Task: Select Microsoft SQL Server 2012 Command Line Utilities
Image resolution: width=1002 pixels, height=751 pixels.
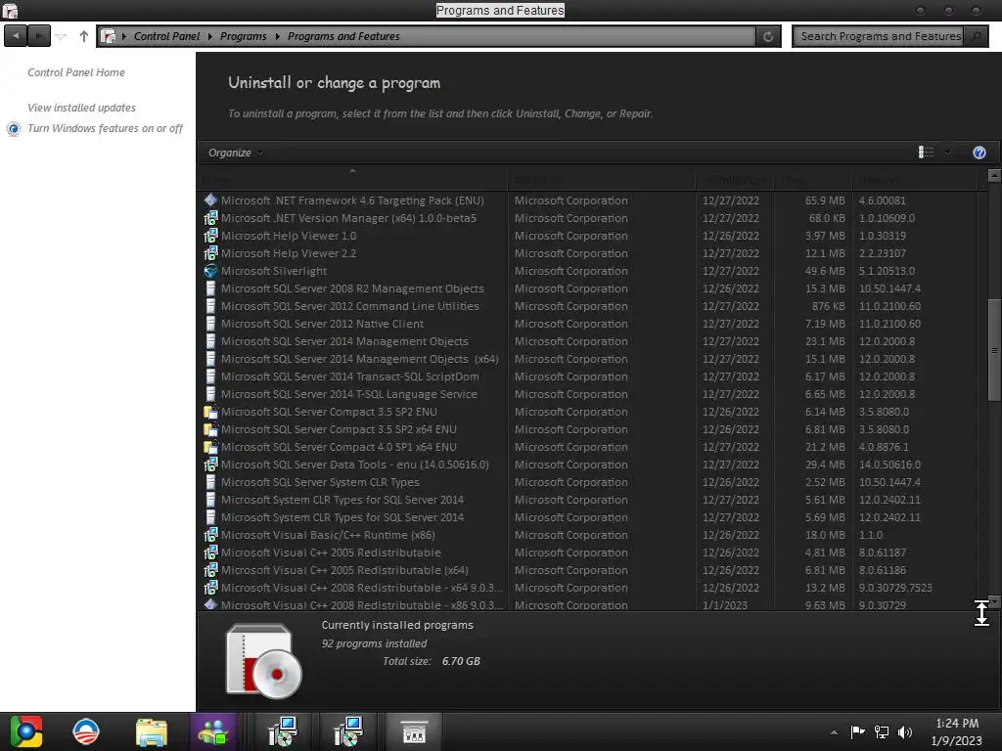Action: tap(349, 306)
